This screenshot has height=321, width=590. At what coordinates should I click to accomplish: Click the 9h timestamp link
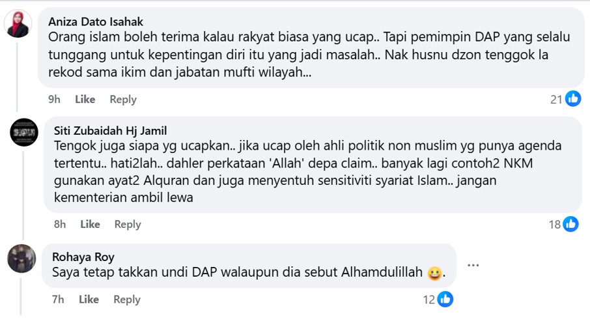[x=54, y=100]
